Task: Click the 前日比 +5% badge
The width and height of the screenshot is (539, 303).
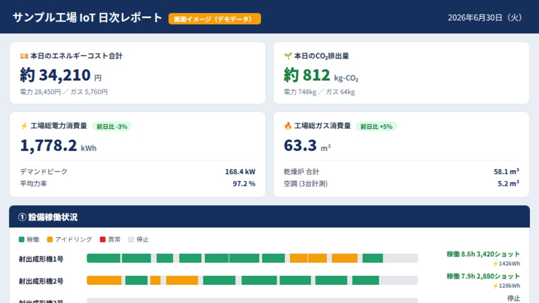Action: pyautogui.click(x=376, y=127)
